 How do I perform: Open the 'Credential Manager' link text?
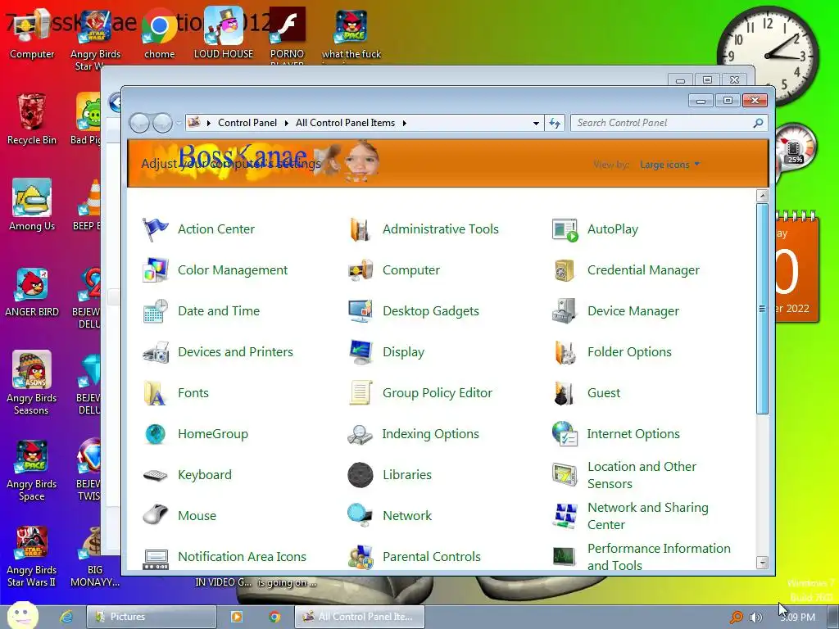pyautogui.click(x=643, y=270)
